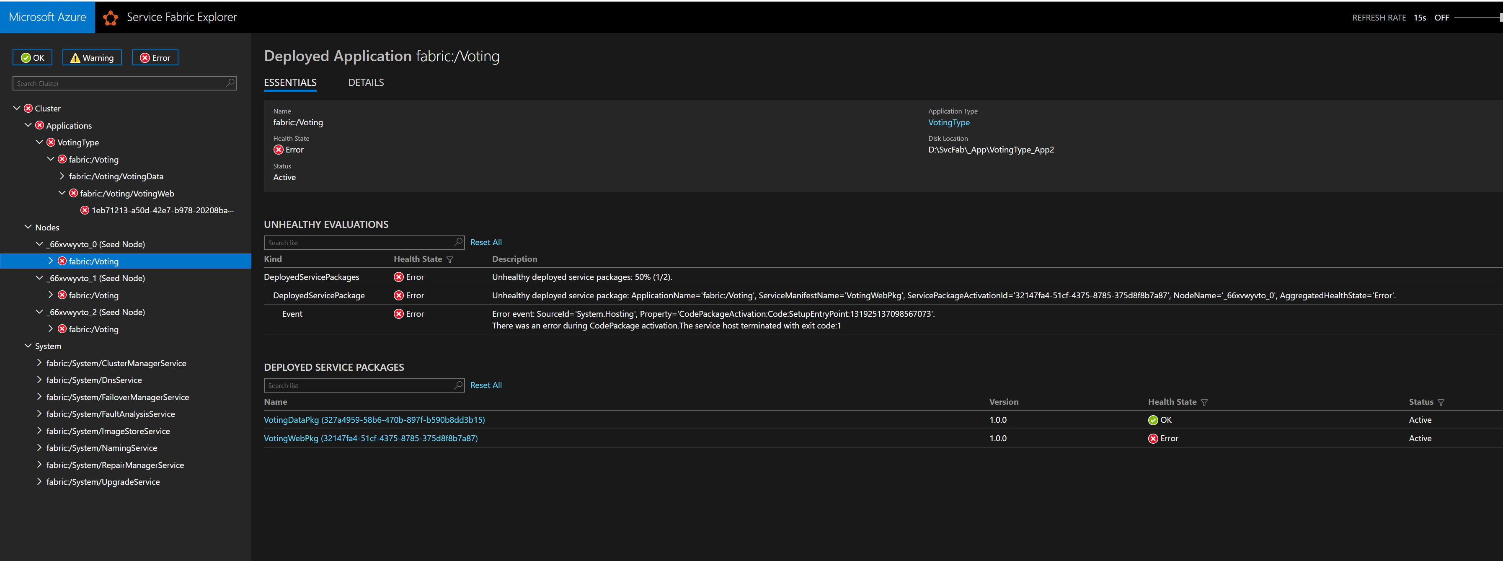Expand fabric:/Voting under _66xvwyvto_2
Image resolution: width=1503 pixels, height=561 pixels.
click(51, 328)
